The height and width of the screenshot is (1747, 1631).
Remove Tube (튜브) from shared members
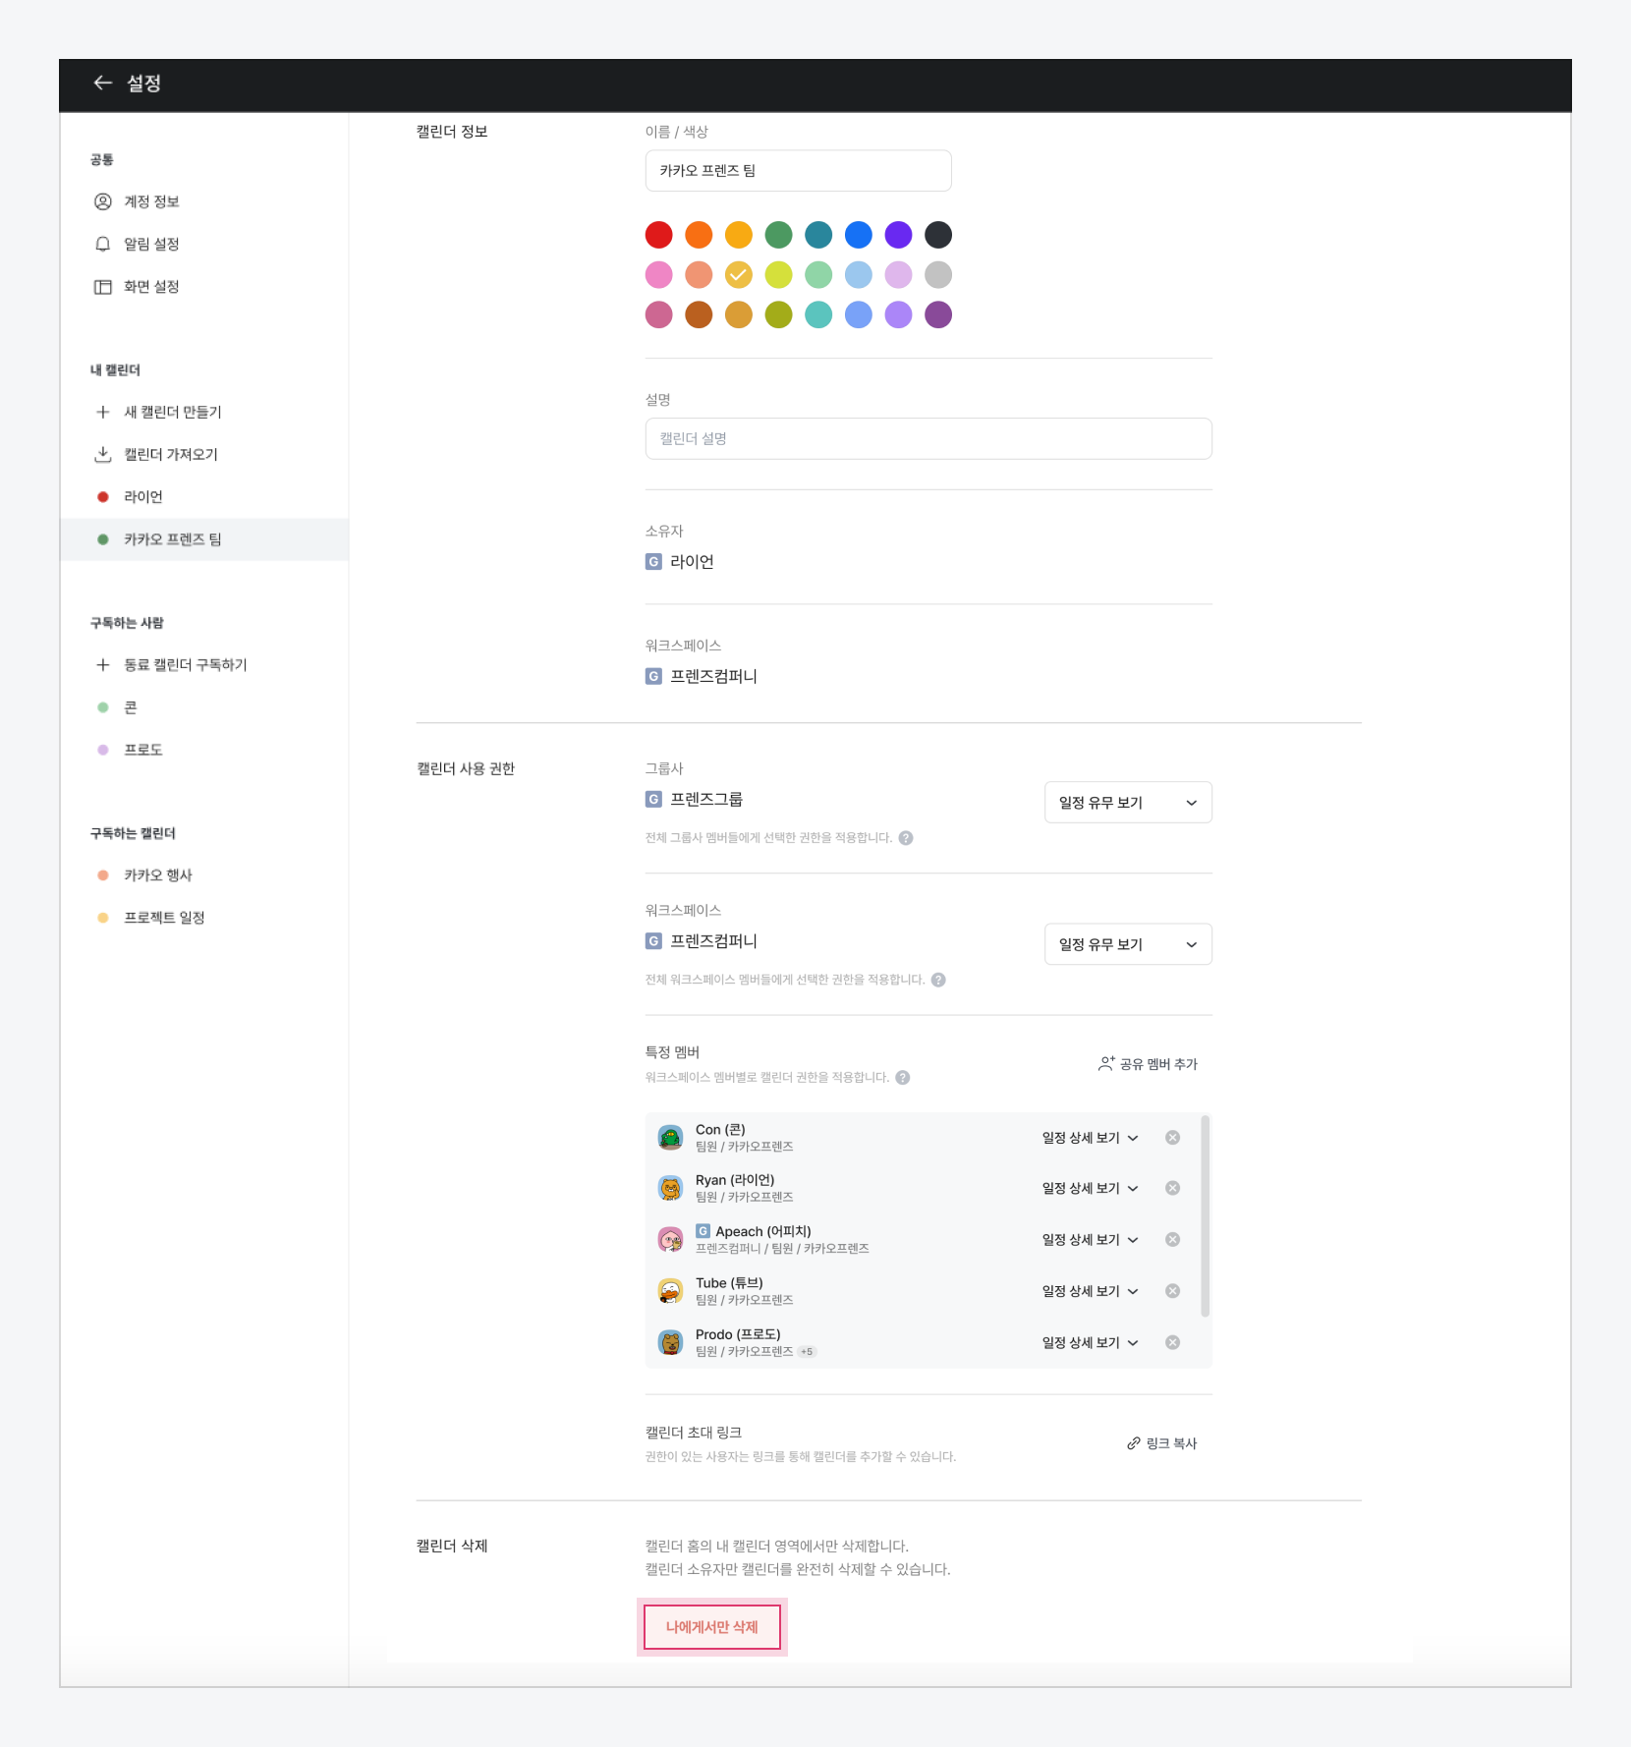point(1172,1291)
